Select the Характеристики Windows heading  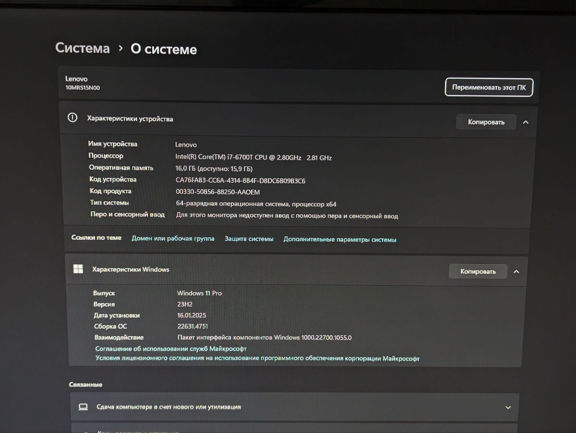(x=131, y=269)
